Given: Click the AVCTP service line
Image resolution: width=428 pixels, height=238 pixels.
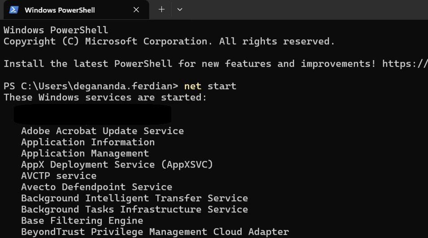Looking at the screenshot, I should click(59, 176).
